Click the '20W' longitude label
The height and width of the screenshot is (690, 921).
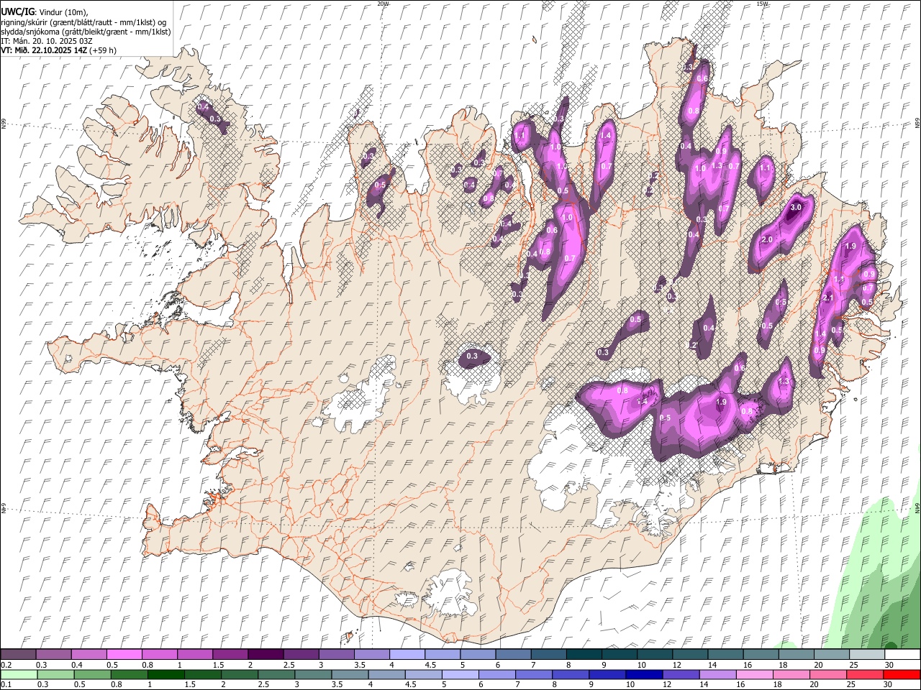(383, 4)
